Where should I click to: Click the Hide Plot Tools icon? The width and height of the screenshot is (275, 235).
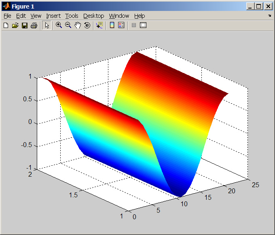click(134, 25)
